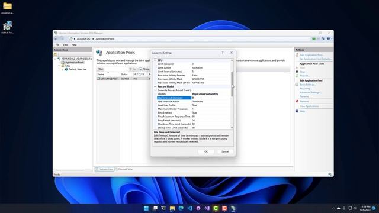Select Limit Interval (minutes) property

(x=194, y=72)
